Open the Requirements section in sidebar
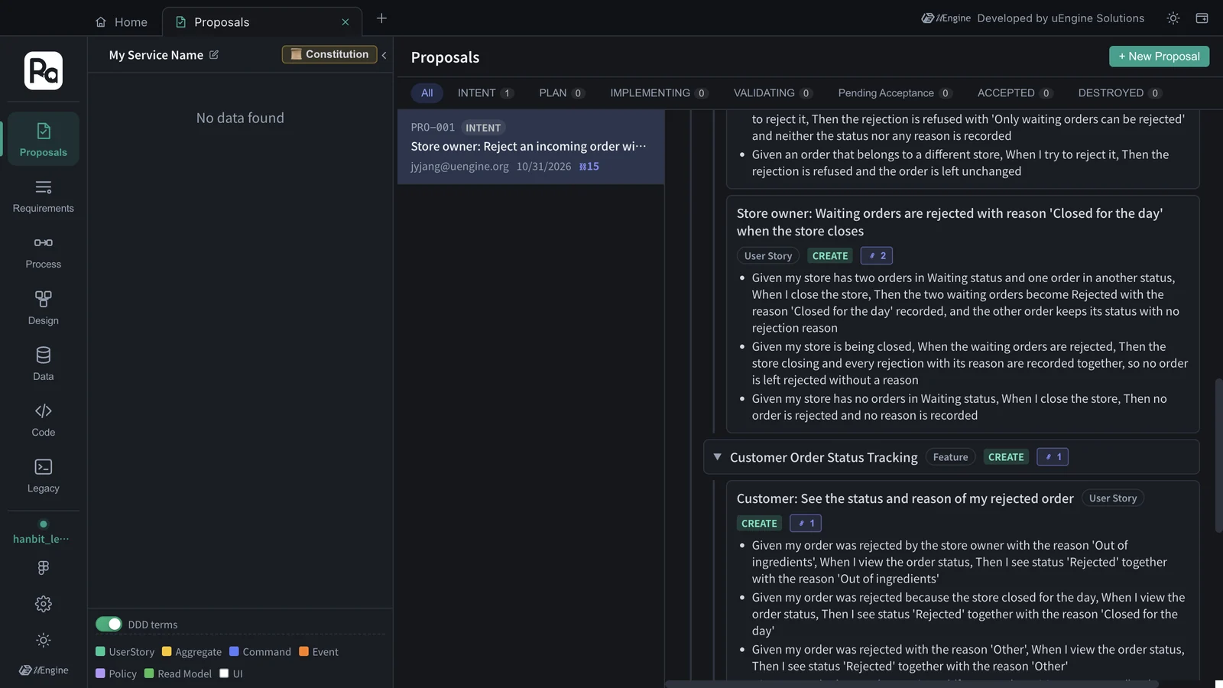Viewport: 1223px width, 688px height. pyautogui.click(x=43, y=196)
